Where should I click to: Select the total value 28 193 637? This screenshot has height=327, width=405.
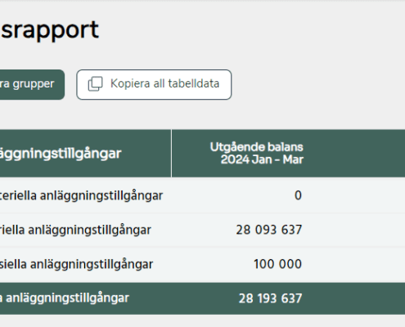270,298
